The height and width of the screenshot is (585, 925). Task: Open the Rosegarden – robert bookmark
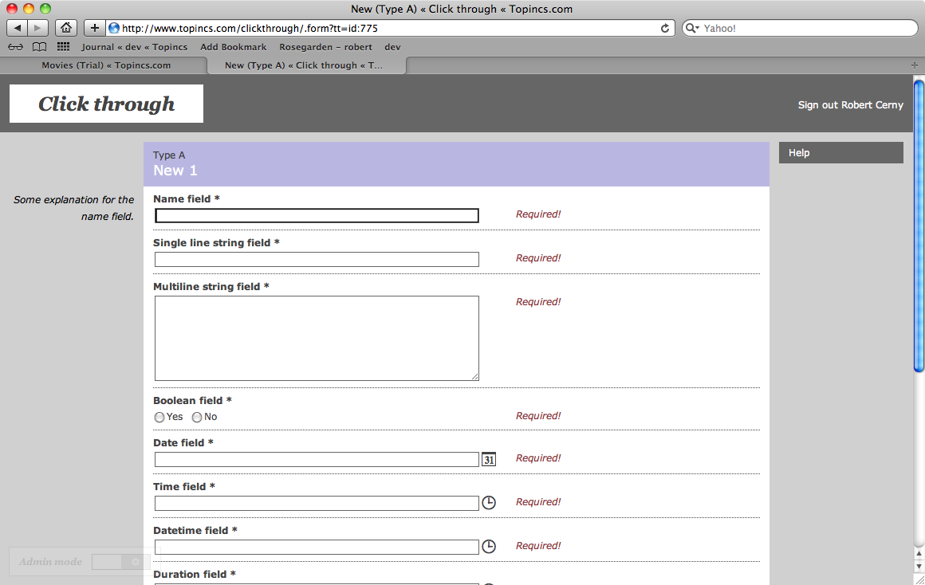pyautogui.click(x=325, y=47)
